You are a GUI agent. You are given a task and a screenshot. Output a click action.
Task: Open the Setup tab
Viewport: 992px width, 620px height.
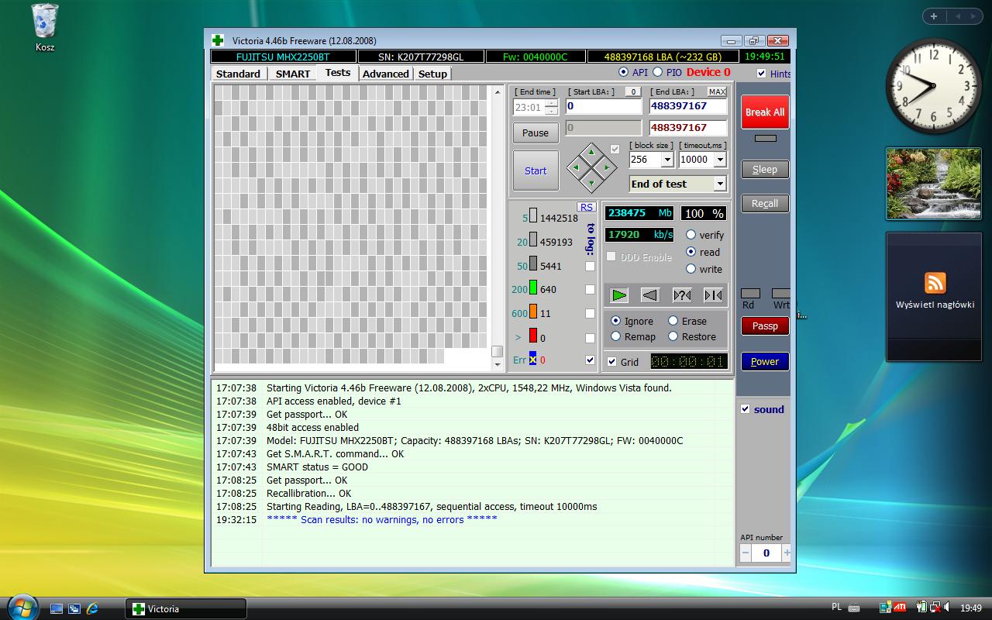432,74
